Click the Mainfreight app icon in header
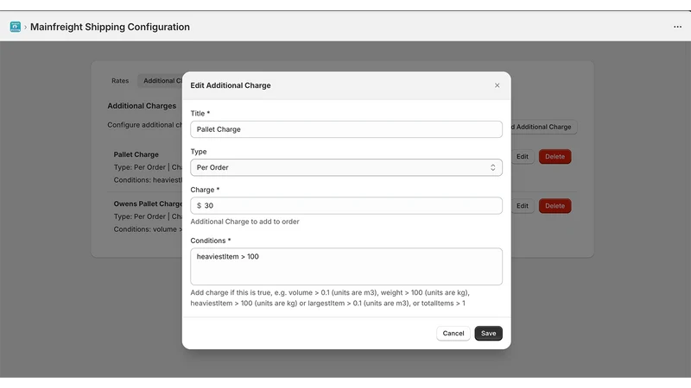This screenshot has height=388, width=691. [x=16, y=27]
